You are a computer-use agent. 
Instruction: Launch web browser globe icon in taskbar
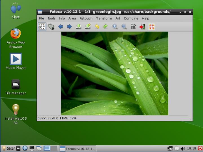point(25,148)
